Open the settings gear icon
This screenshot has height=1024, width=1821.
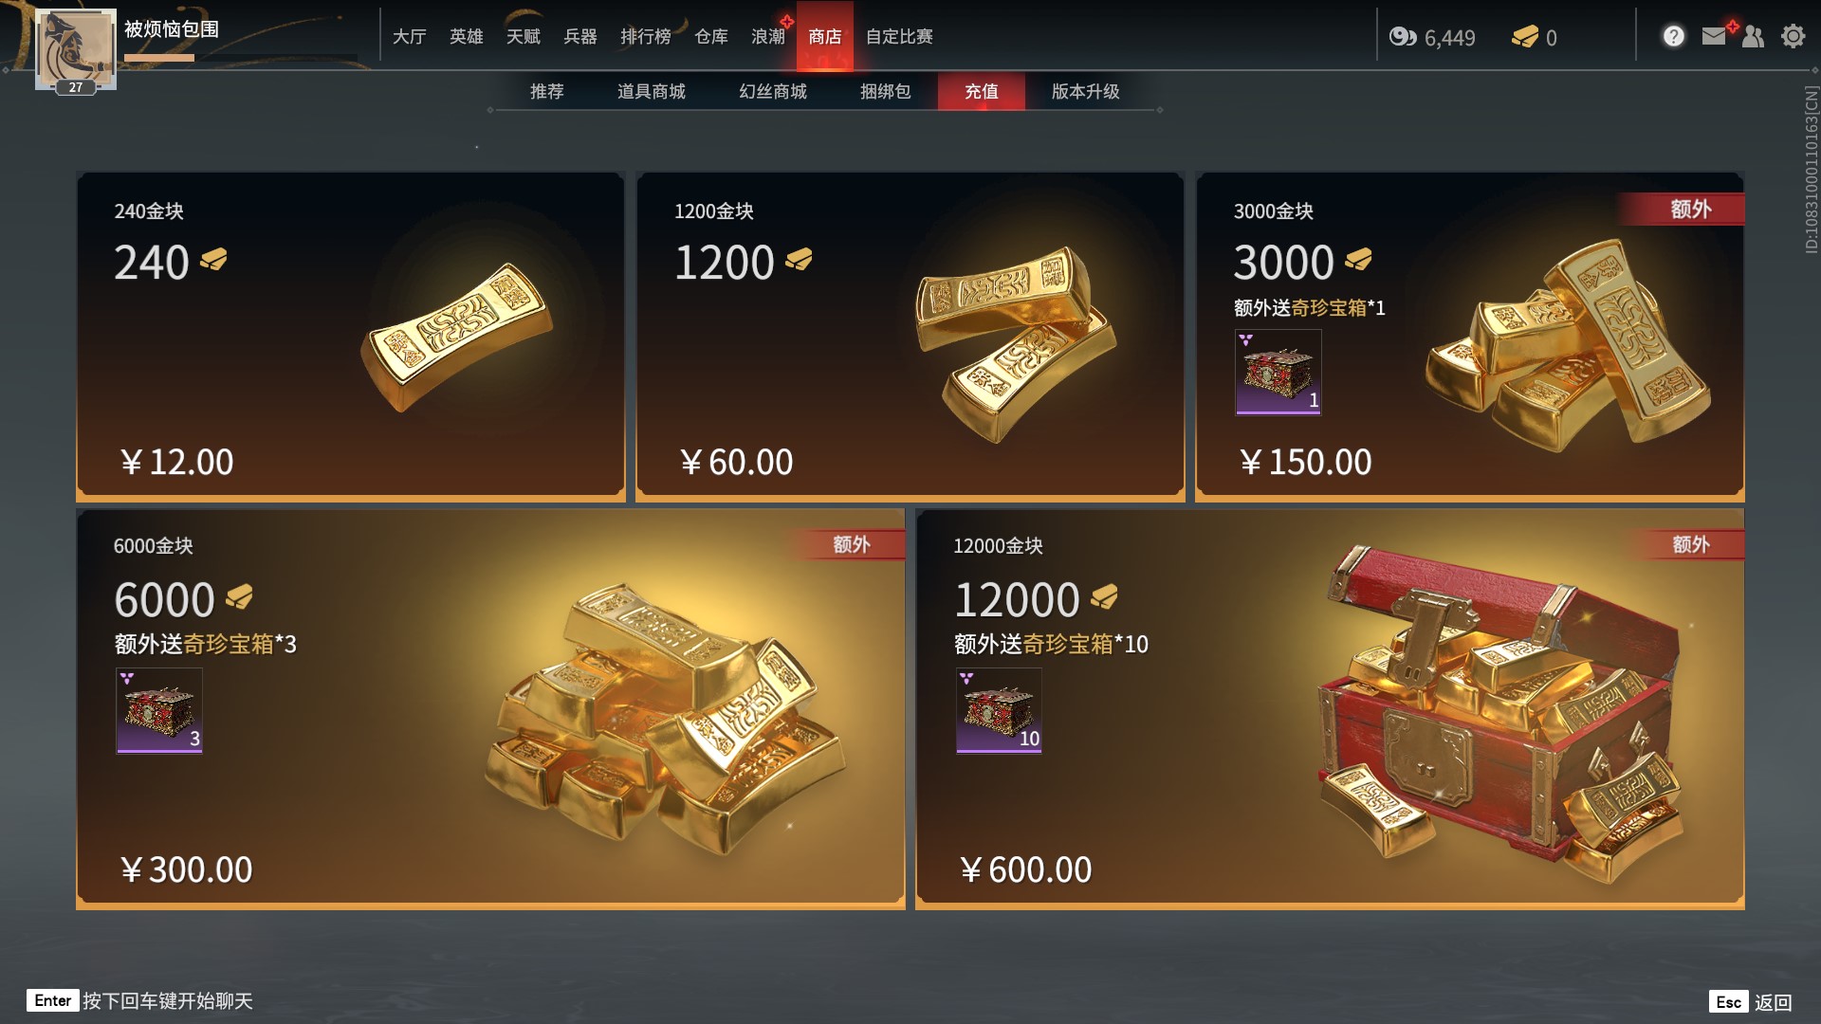(x=1793, y=36)
